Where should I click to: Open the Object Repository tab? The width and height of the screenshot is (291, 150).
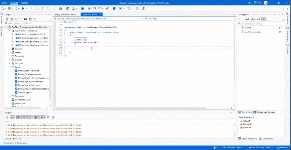[x=248, y=139]
